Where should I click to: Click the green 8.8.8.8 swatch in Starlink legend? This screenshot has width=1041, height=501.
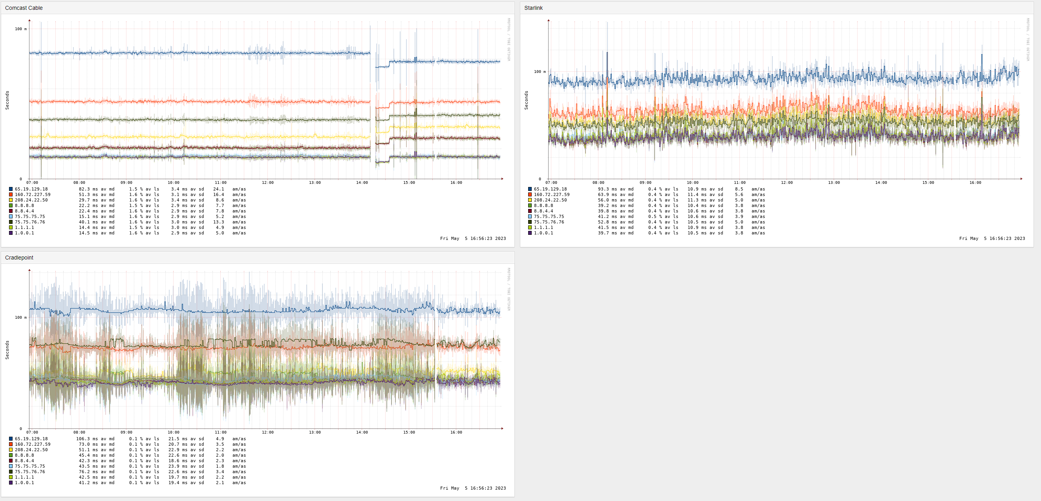click(530, 205)
